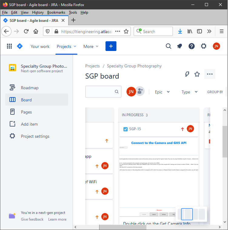Click the SGP-15 assignee JN avatar
The width and height of the screenshot is (228, 230).
pos(190,129)
